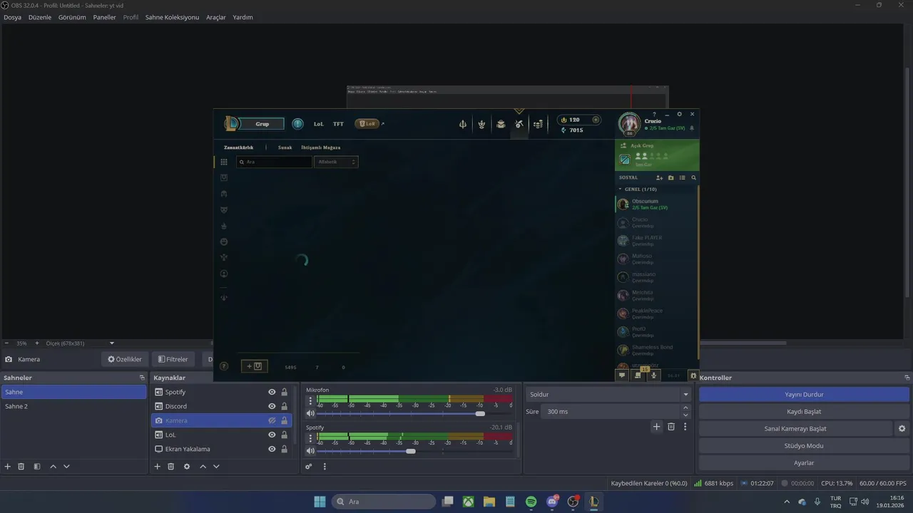The width and height of the screenshot is (913, 513).
Task: Delete the selected scene with trash icon
Action: (x=21, y=467)
